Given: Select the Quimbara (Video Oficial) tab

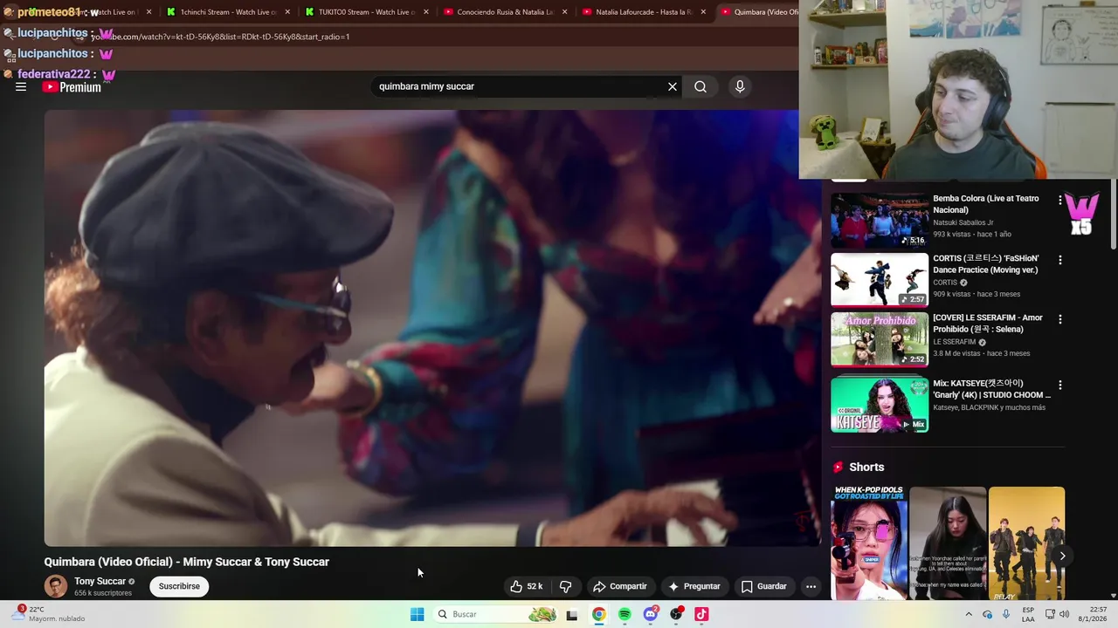Looking at the screenshot, I should click(x=758, y=12).
